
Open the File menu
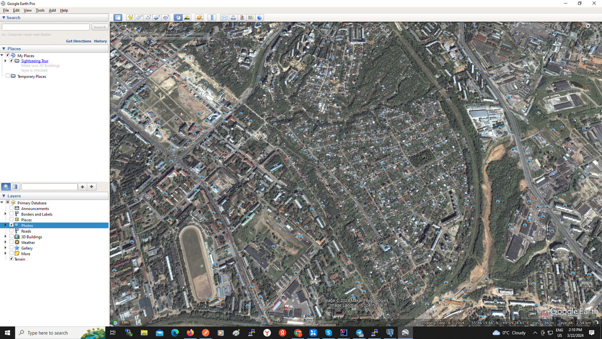(x=6, y=10)
